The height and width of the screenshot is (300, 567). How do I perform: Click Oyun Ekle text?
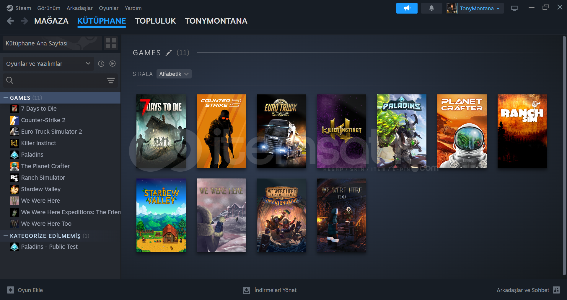coord(30,290)
